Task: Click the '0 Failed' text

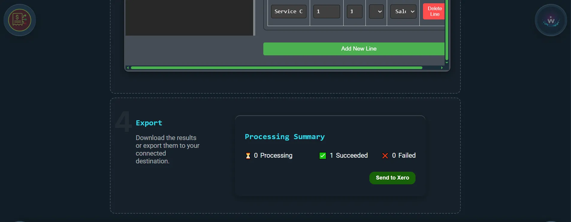Action: [404, 156]
